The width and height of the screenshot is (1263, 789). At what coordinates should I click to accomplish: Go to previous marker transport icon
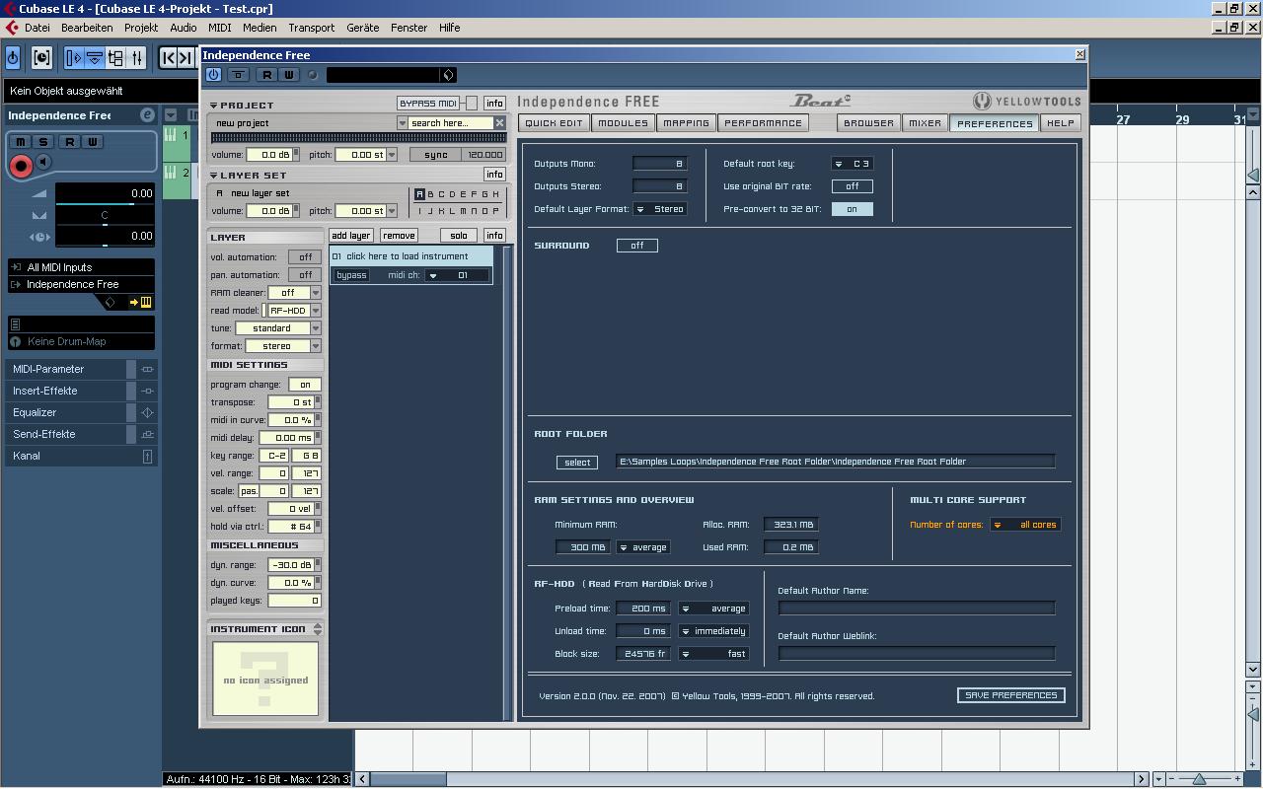coord(169,58)
